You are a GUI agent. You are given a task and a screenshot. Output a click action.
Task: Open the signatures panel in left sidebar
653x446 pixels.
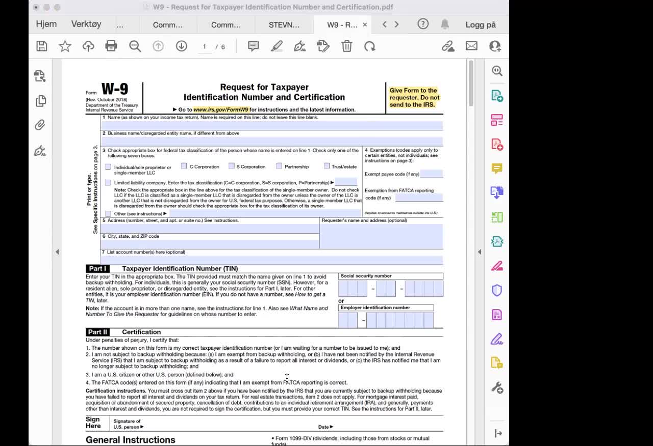tap(40, 151)
